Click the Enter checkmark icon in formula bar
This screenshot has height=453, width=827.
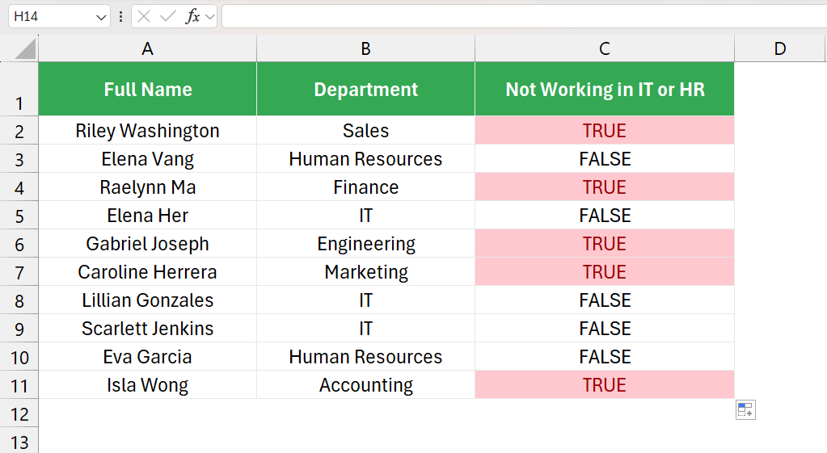(x=167, y=17)
